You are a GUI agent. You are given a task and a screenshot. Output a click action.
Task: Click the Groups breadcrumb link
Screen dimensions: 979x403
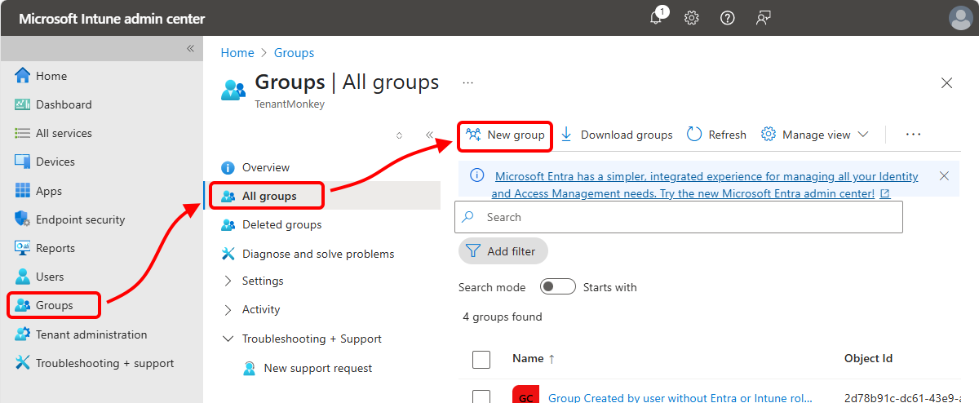coord(294,52)
